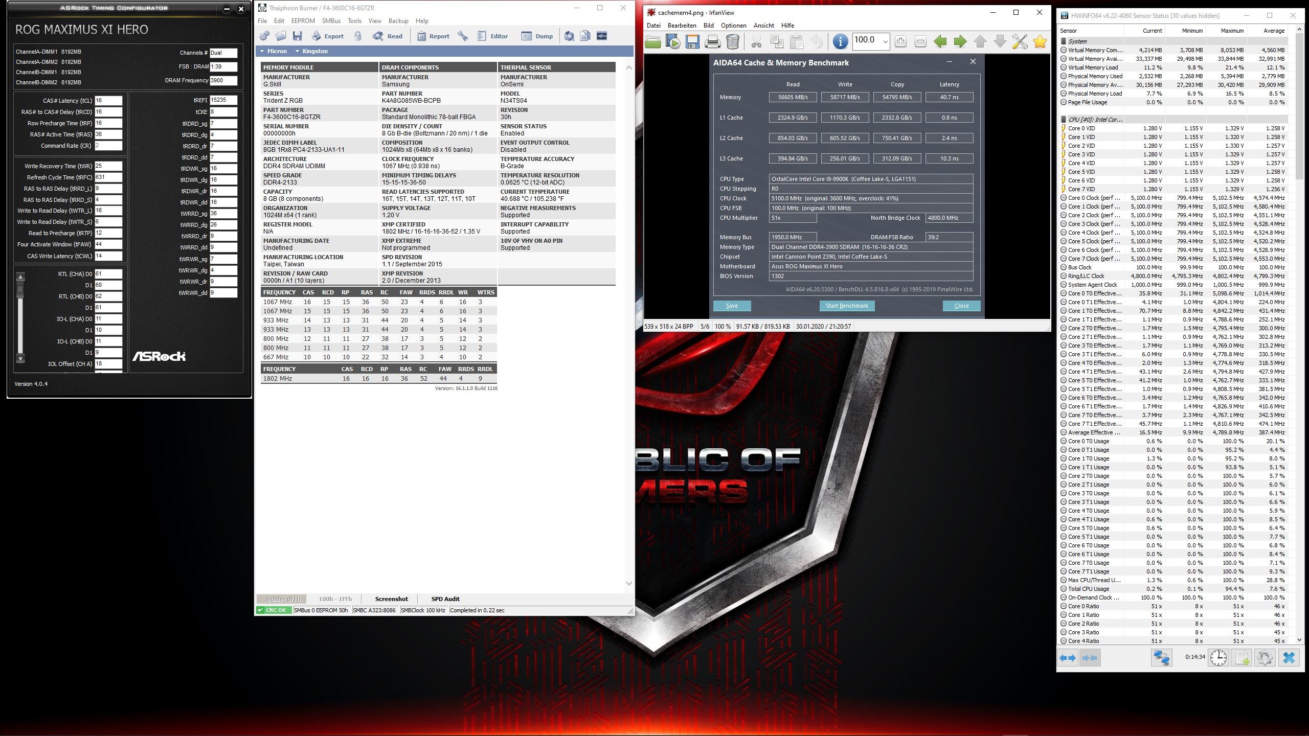This screenshot has width=1309, height=736.
Task: Click copy-documents icon in Thaiphoon toolbar
Action: pos(585,36)
